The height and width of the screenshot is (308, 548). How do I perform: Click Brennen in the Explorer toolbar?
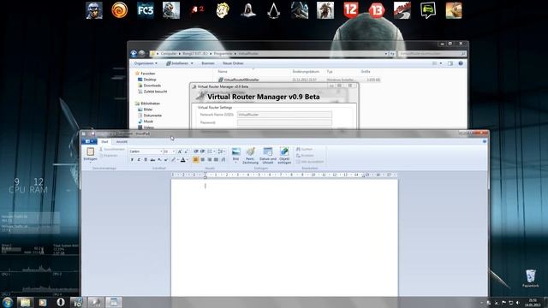(x=208, y=63)
